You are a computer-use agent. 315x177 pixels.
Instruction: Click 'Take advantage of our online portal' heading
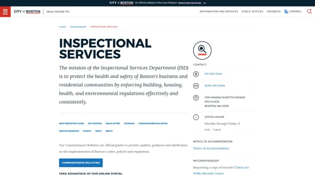[x=91, y=174]
